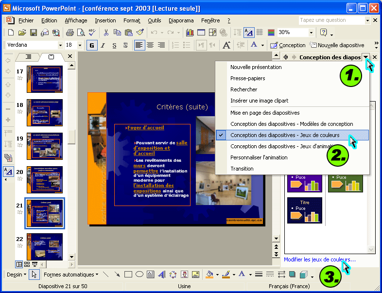Open the Fichier menu
382x293 pixels.
pos(26,20)
